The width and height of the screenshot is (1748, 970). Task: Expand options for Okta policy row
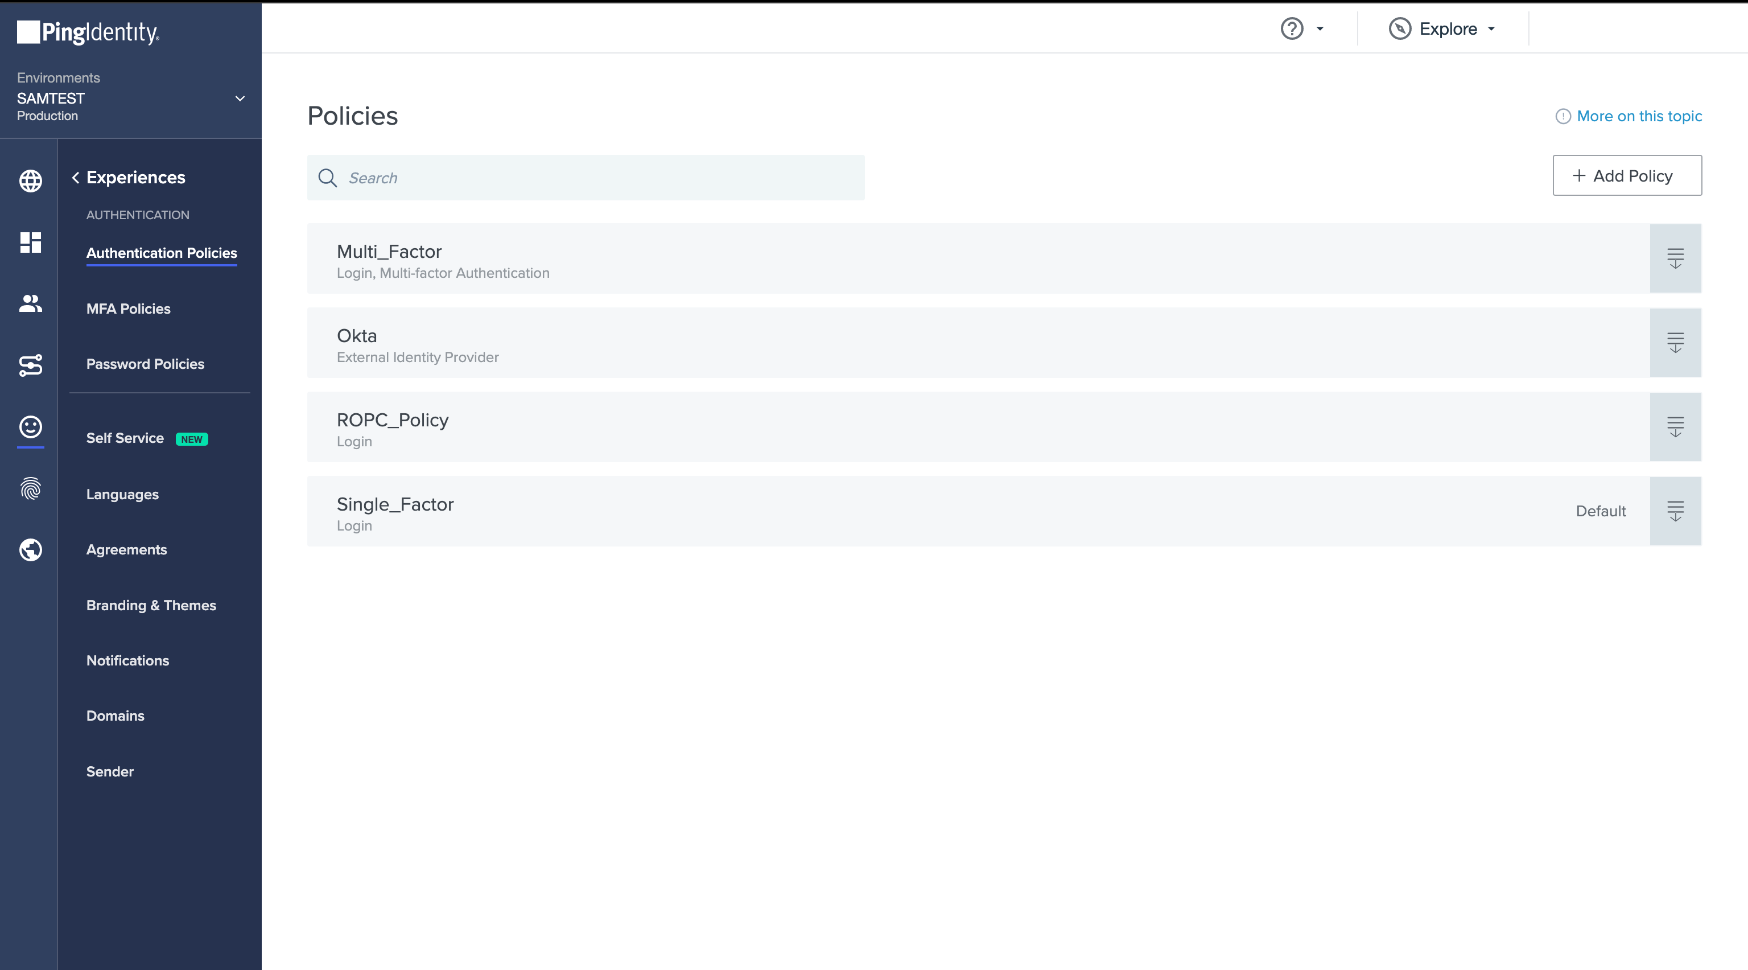coord(1675,343)
